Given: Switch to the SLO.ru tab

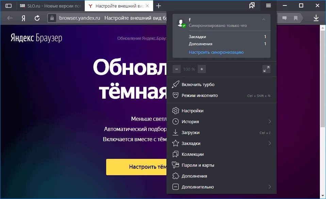Looking at the screenshot, I should pos(51,6).
